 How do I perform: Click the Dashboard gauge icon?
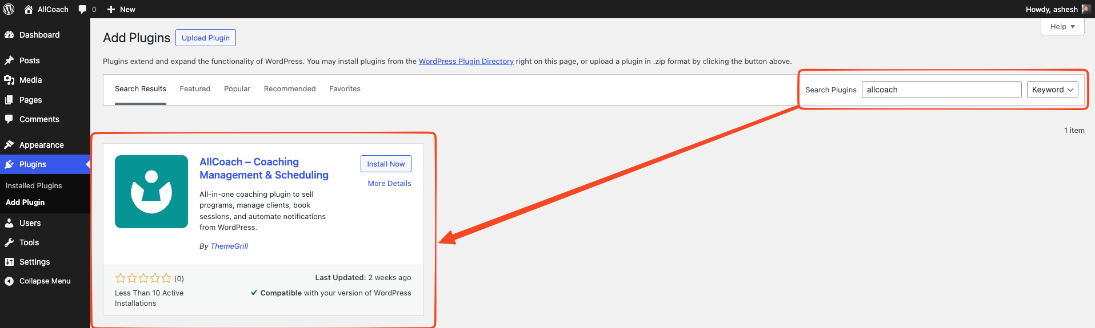click(x=9, y=35)
